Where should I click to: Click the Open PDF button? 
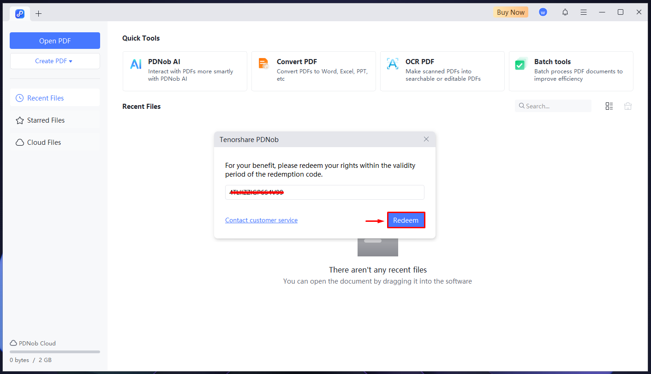pos(55,41)
